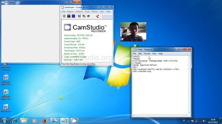Click the 'Hello word' h1 line in Notepad

point(156,69)
